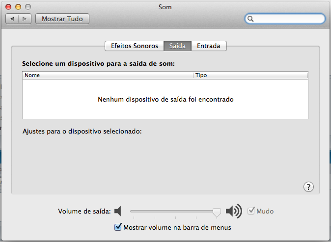
Task: Click the Tipo column header
Action: (x=250, y=76)
